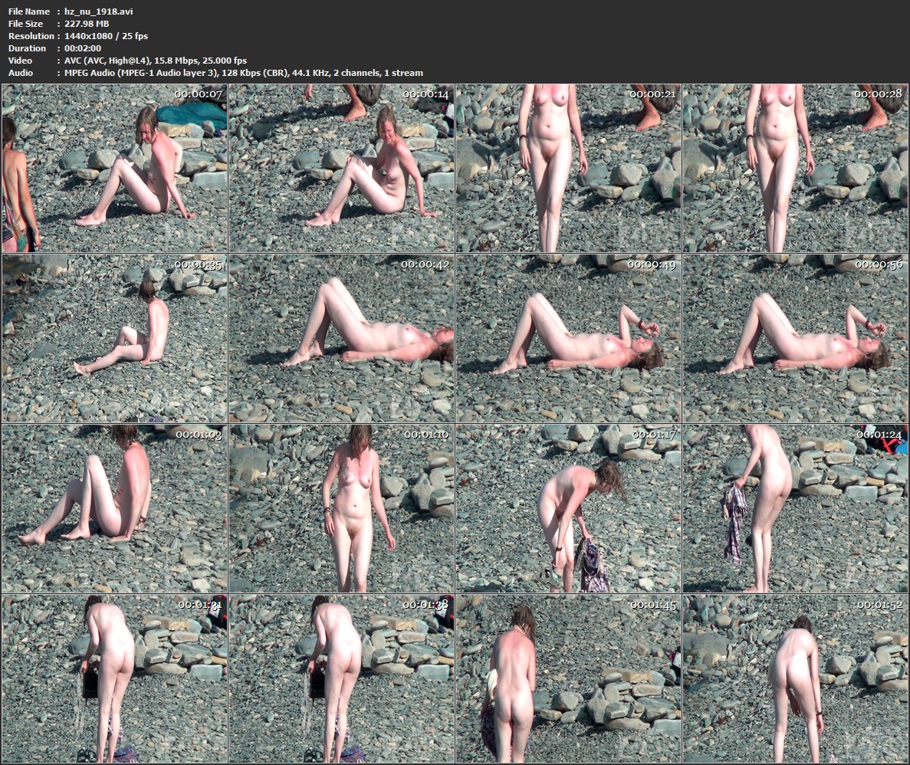
Task: Select the duration value 00:02:00
Action: 83,48
